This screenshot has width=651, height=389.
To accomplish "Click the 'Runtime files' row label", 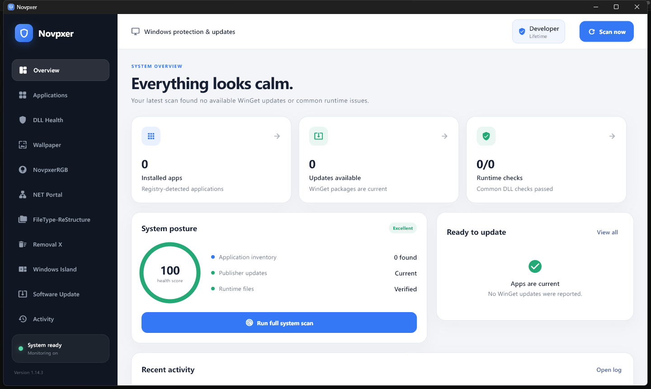I will [x=236, y=289].
